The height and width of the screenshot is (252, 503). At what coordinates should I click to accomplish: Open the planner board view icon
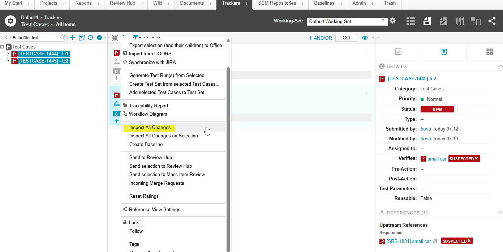pos(476,21)
